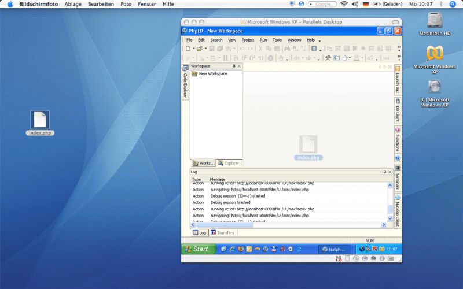Open dropdown next to hand debug icon
Image resolution: width=463 pixels, height=289 pixels.
pos(287,59)
